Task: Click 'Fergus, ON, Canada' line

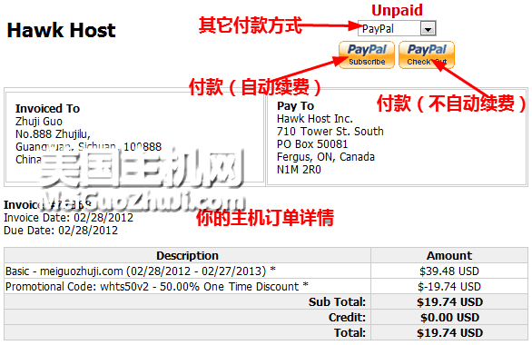Action: (x=326, y=157)
